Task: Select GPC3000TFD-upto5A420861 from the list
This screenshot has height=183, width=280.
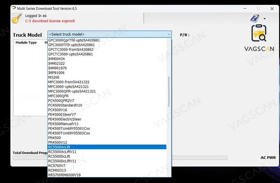Action: point(107,45)
